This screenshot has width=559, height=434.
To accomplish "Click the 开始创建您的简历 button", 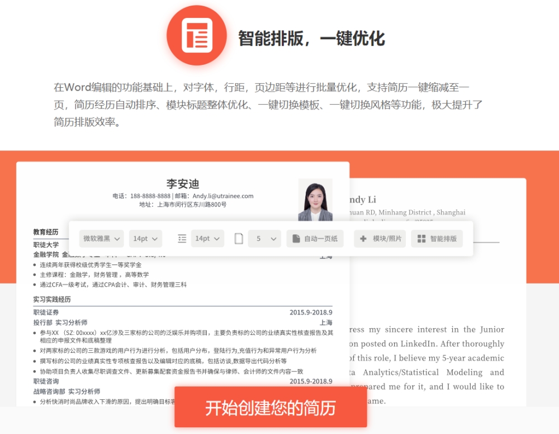I will [271, 407].
